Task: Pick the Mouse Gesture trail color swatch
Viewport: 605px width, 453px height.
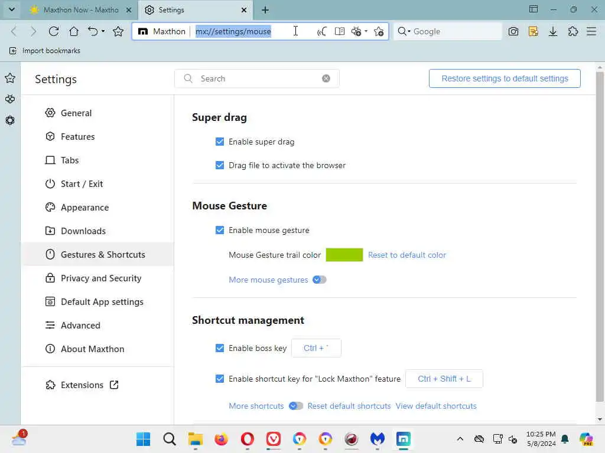Action: (344, 255)
